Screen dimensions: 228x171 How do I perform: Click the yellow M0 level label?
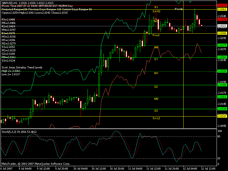pyautogui.click(x=156, y=99)
